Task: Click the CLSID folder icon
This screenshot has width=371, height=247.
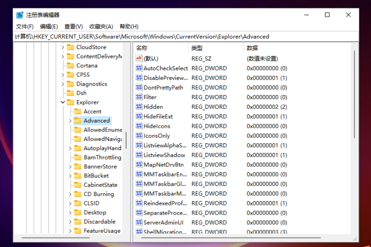Action: tap(78, 203)
